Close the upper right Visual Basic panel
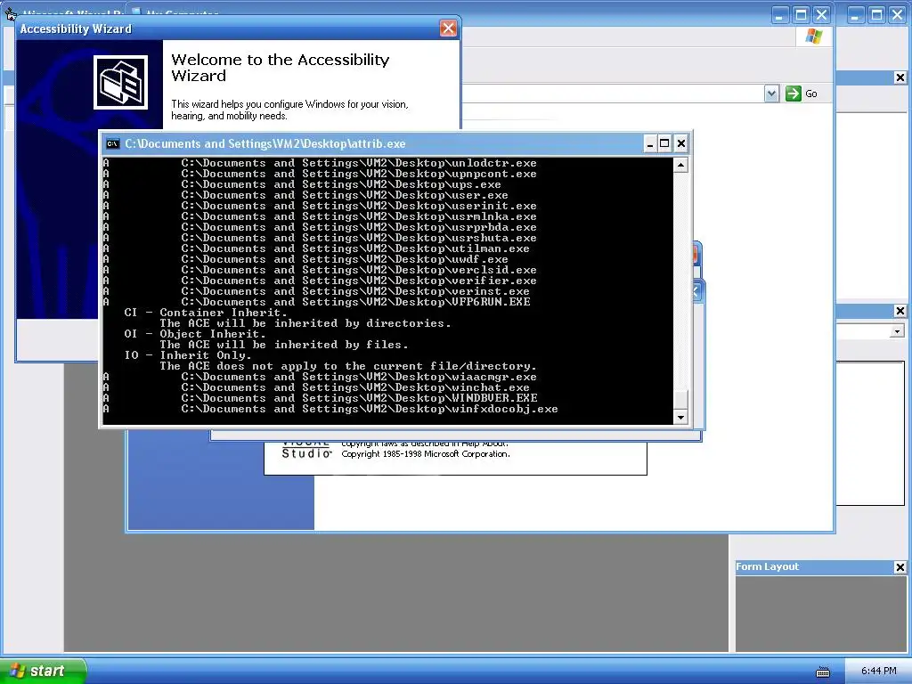The width and height of the screenshot is (912, 684). click(x=900, y=77)
